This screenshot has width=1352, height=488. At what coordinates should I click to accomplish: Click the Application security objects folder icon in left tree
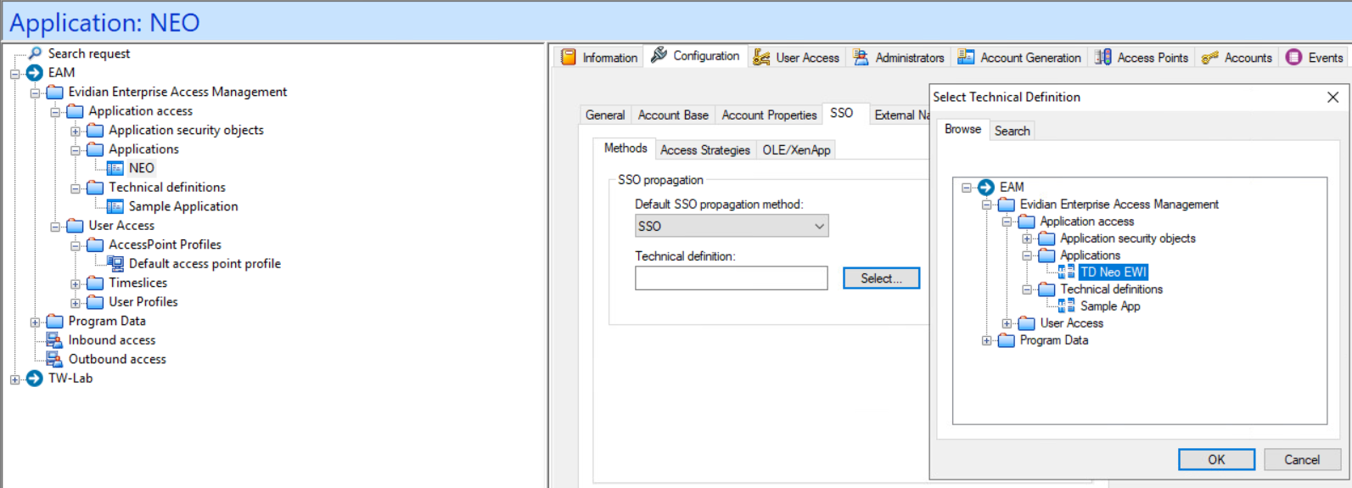[x=95, y=130]
